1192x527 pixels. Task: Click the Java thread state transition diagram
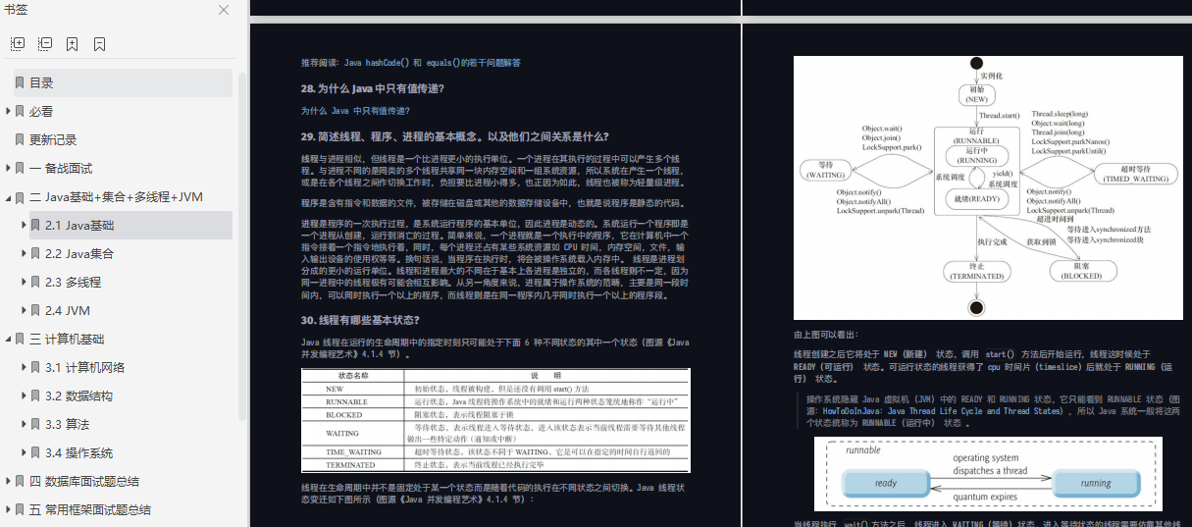tap(986, 188)
